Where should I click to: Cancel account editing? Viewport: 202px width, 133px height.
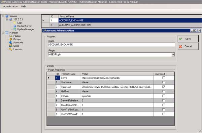(x=188, y=46)
